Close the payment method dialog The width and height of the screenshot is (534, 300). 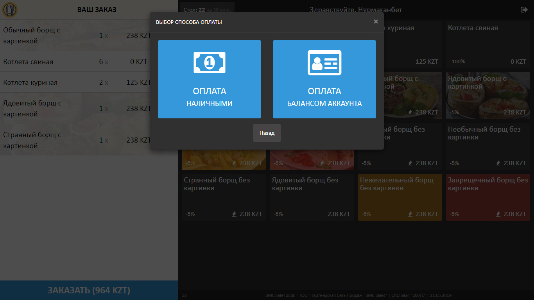[376, 21]
